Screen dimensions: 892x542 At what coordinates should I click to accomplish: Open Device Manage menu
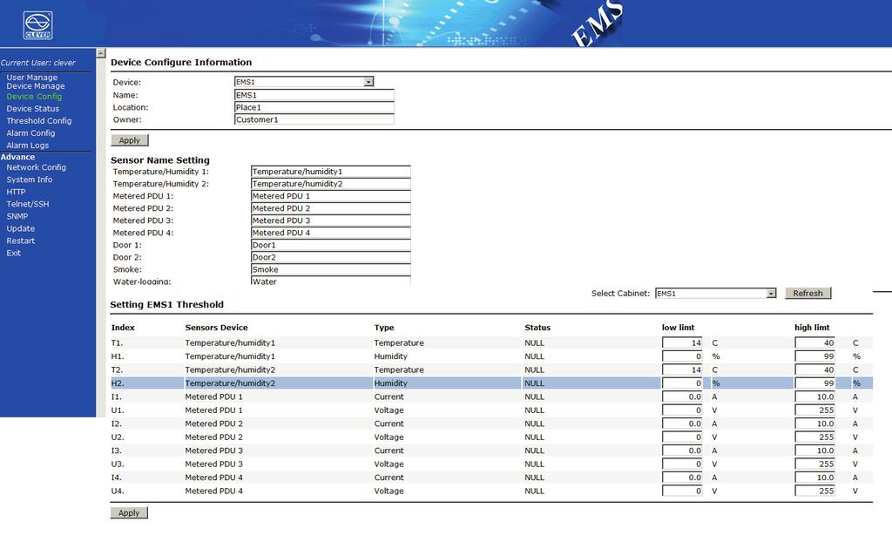[x=35, y=86]
